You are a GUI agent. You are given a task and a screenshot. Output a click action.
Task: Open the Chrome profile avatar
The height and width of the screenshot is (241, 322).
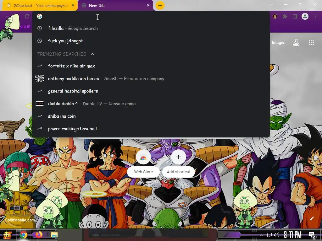[305, 16]
